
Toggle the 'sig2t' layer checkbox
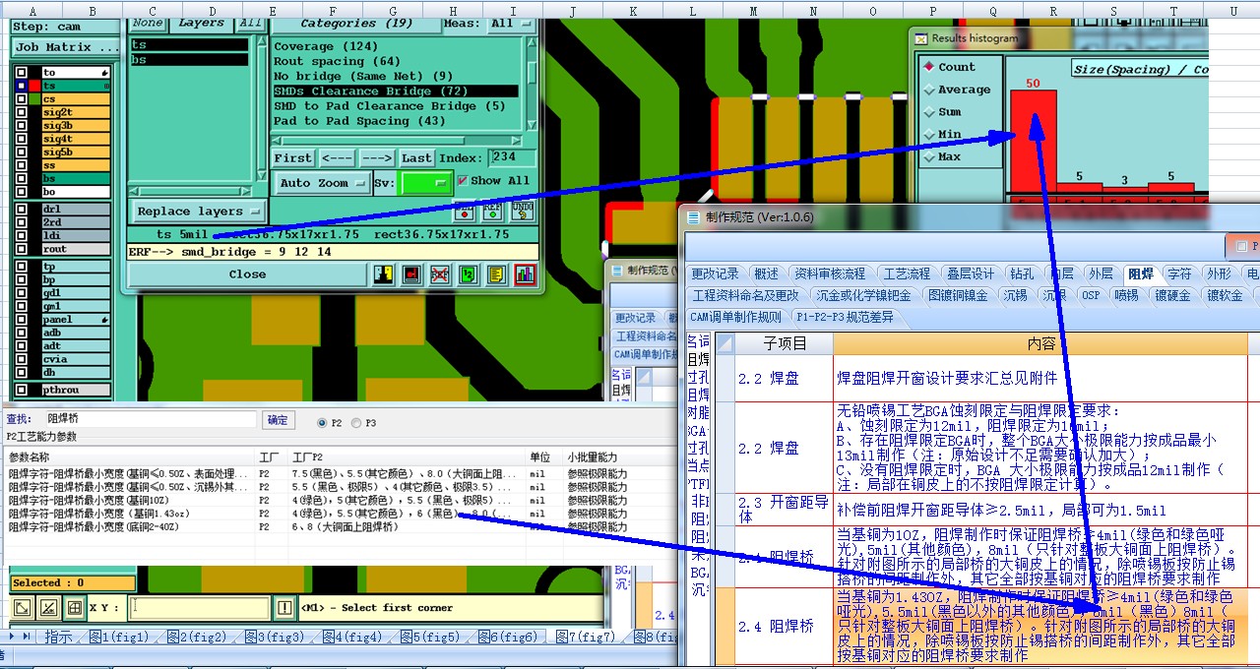coord(22,113)
